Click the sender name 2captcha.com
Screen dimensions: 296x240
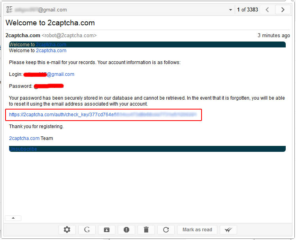point(23,36)
